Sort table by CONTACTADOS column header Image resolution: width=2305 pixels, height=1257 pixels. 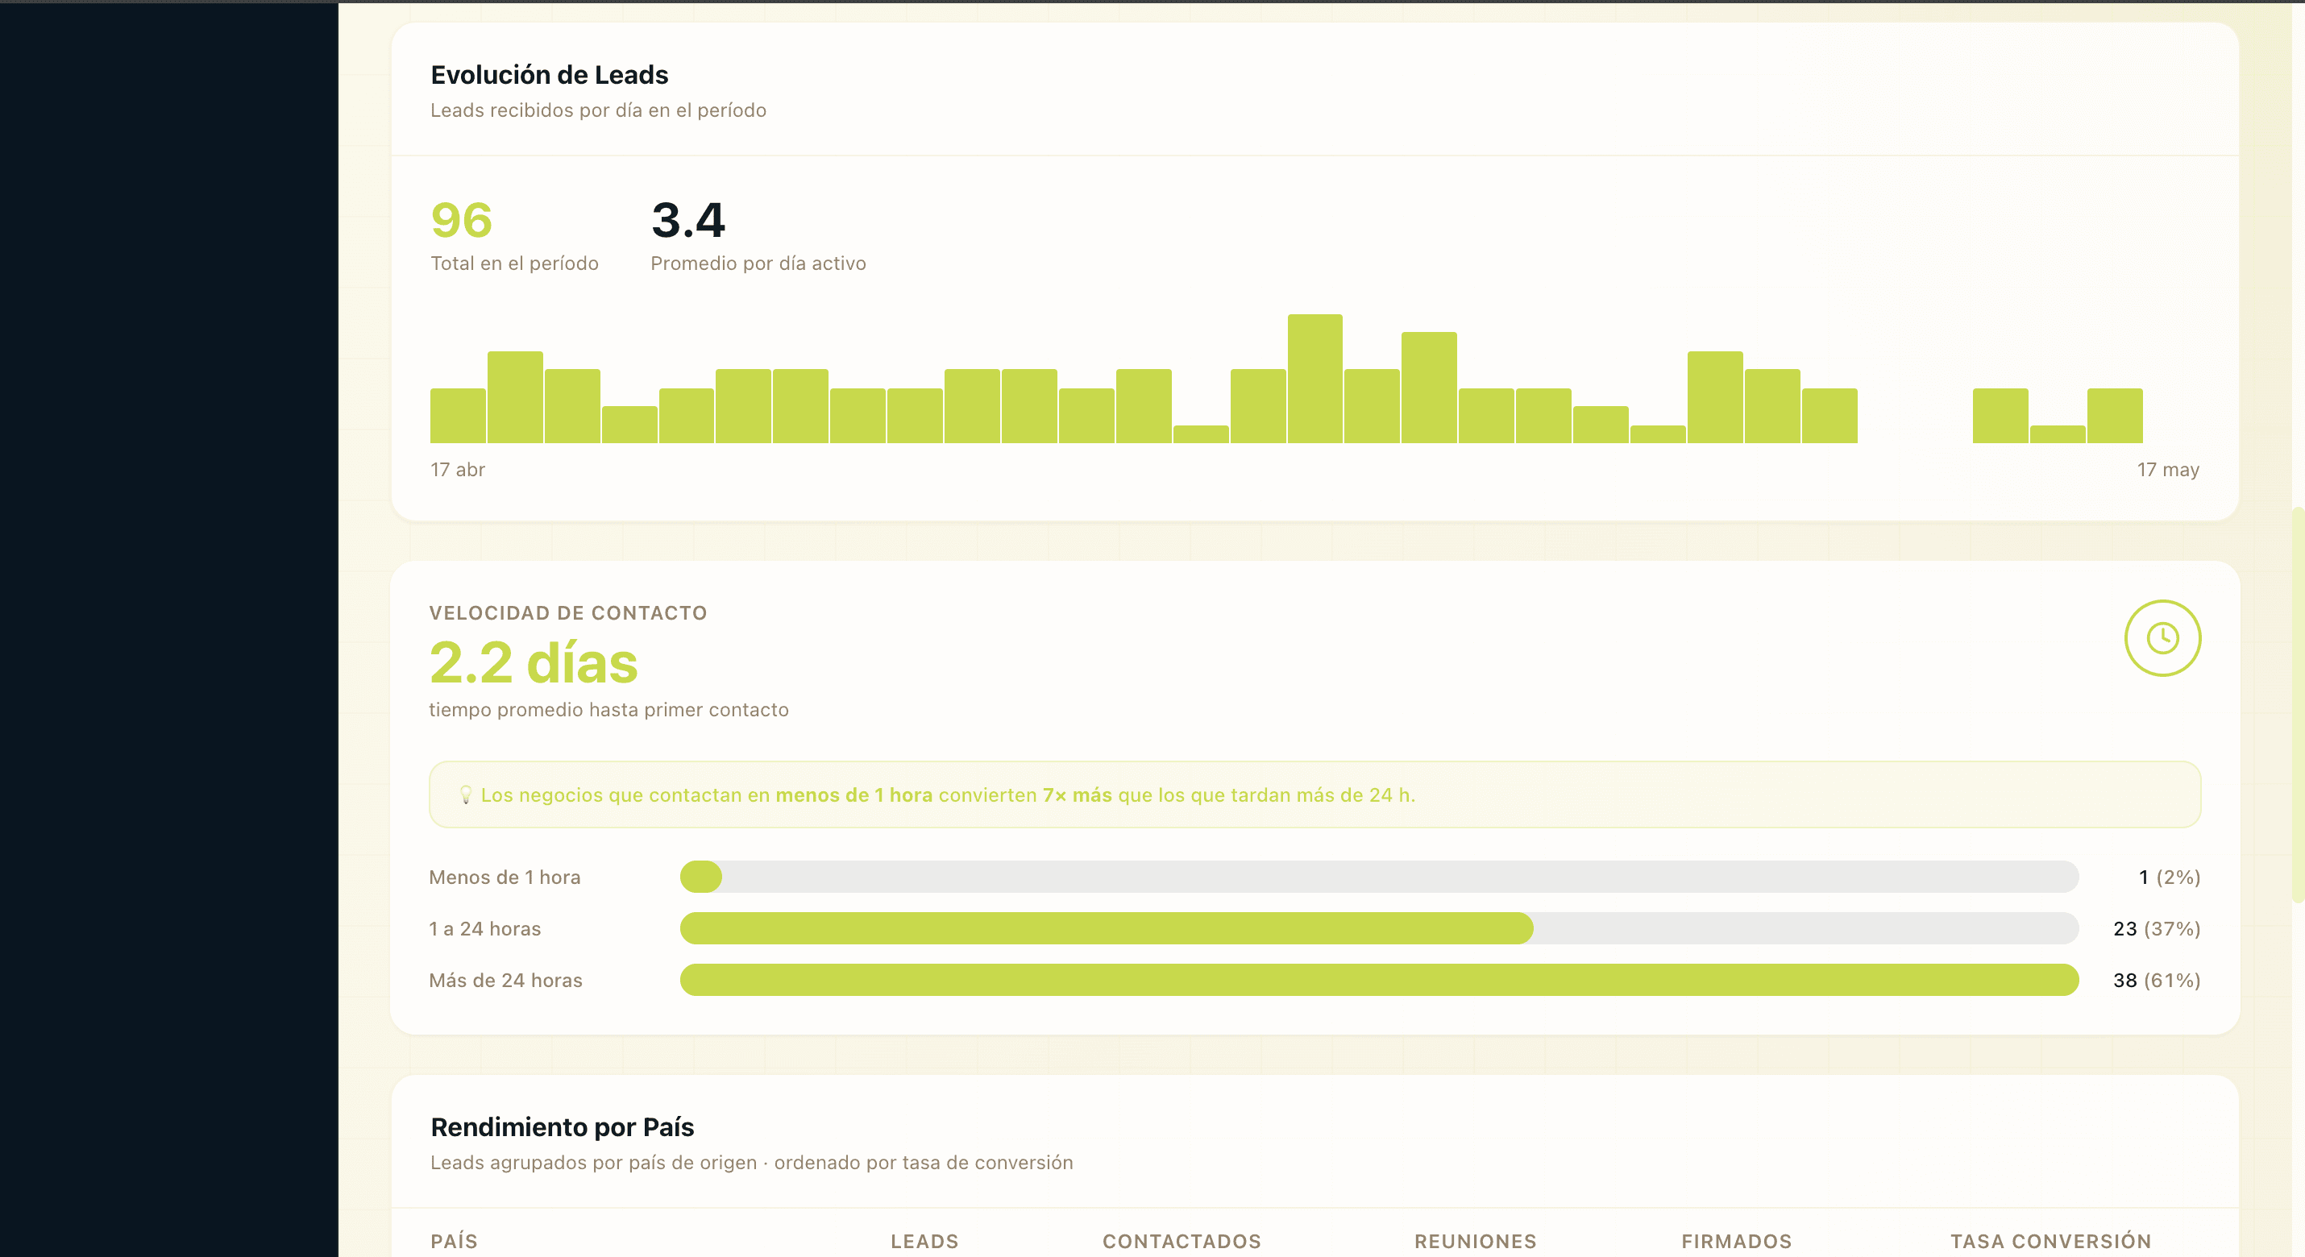1182,1241
